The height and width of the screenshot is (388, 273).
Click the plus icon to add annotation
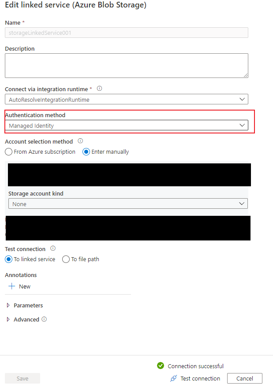coord(11,286)
